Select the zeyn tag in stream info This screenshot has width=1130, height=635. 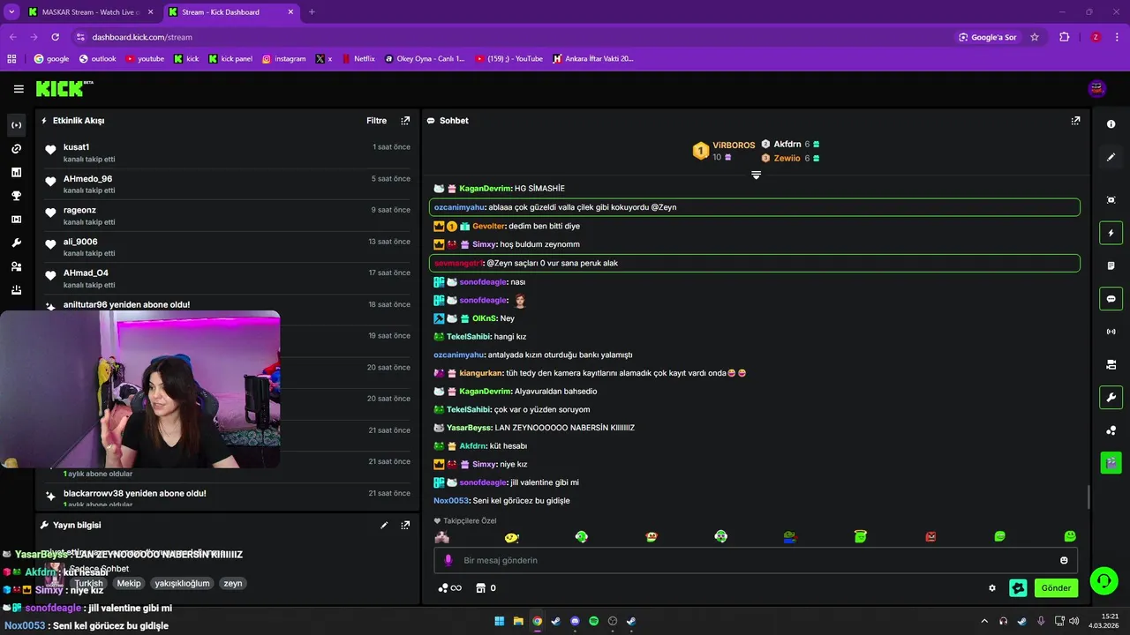point(233,583)
